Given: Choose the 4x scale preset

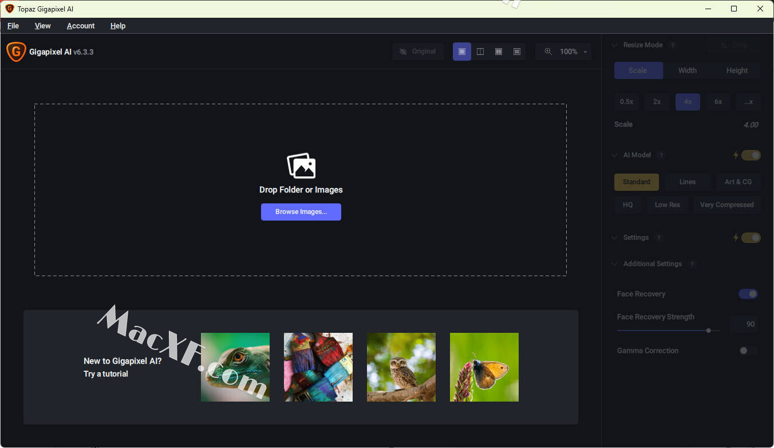Looking at the screenshot, I should click(688, 102).
